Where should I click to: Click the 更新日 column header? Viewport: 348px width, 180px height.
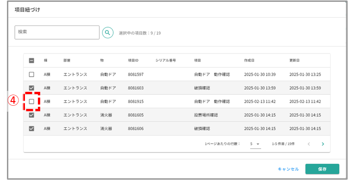click(x=294, y=60)
